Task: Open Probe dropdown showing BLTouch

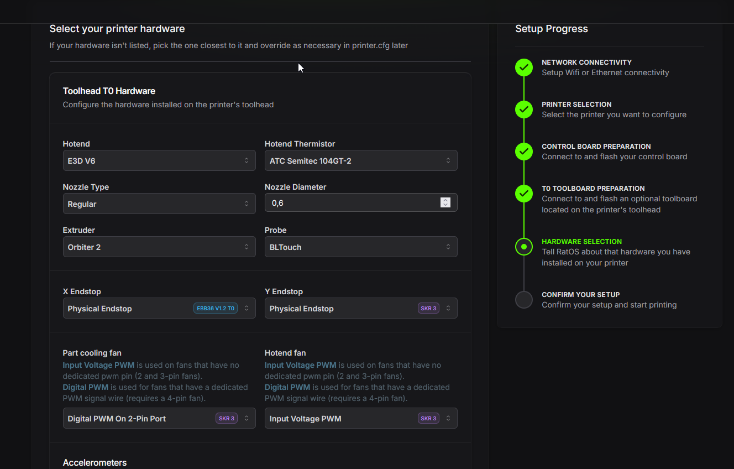Action: click(361, 247)
